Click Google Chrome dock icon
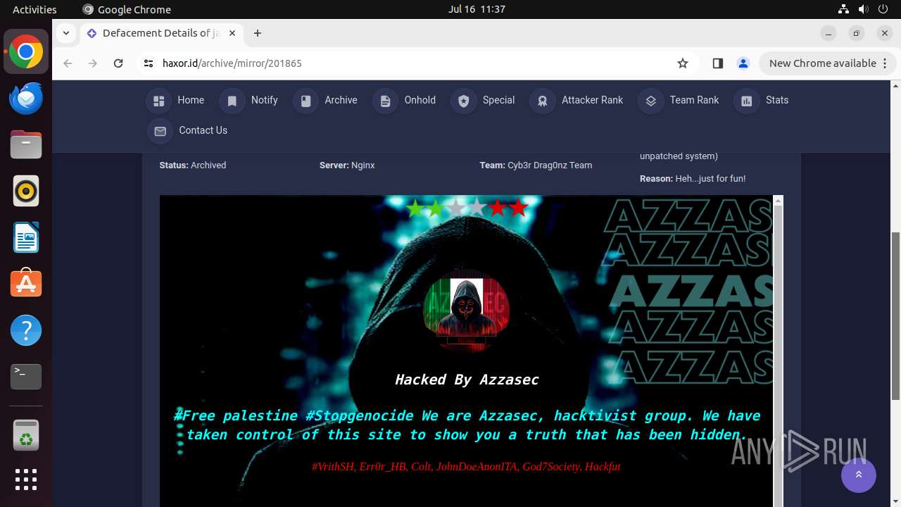The height and width of the screenshot is (507, 901). [x=26, y=51]
